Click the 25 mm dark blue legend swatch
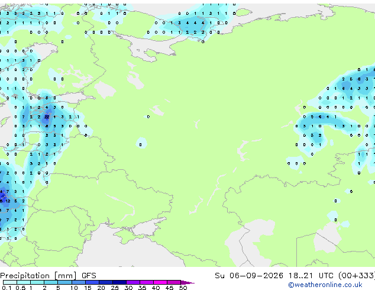Image resolution: width=375 pixels, height=290 pixels. pyautogui.click(x=119, y=282)
